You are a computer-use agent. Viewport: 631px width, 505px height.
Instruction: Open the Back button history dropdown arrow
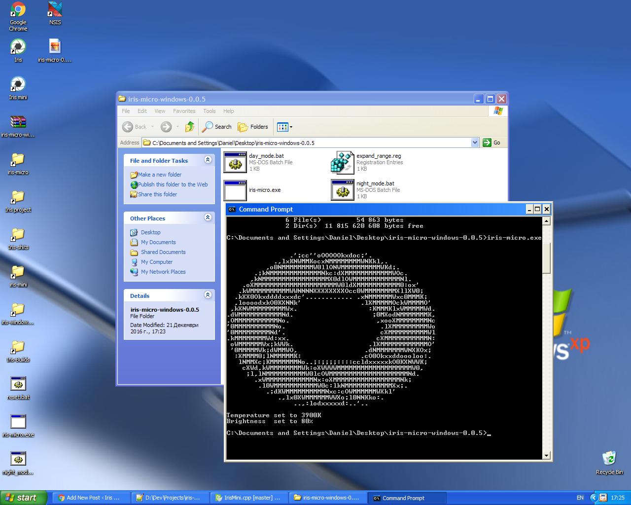click(152, 127)
